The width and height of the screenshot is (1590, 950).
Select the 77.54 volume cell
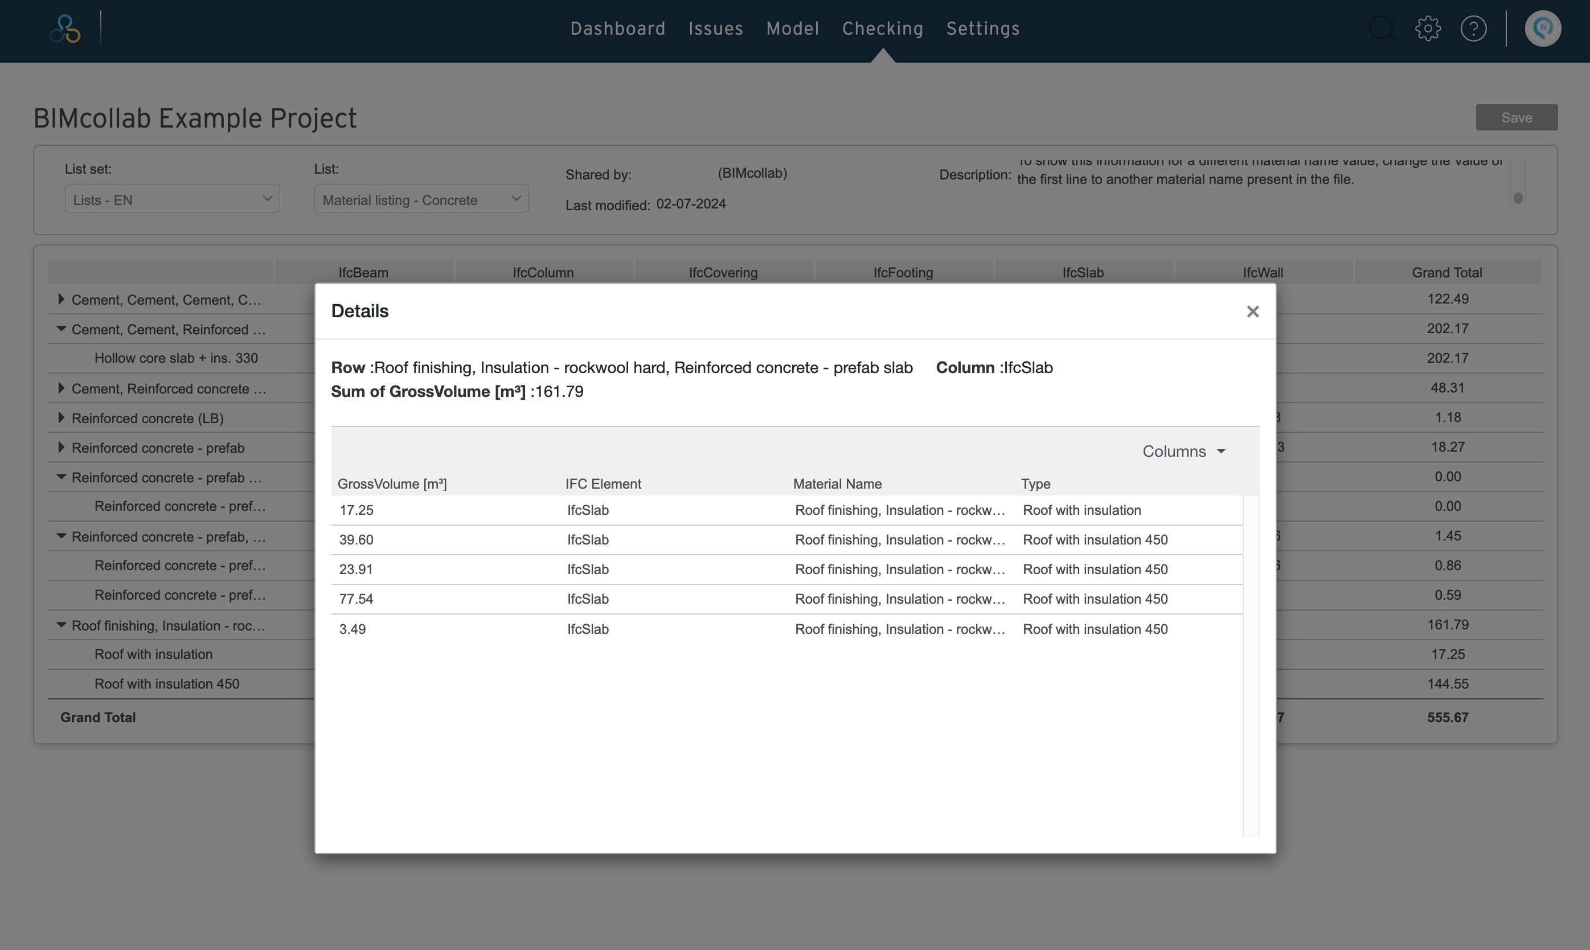click(x=356, y=599)
